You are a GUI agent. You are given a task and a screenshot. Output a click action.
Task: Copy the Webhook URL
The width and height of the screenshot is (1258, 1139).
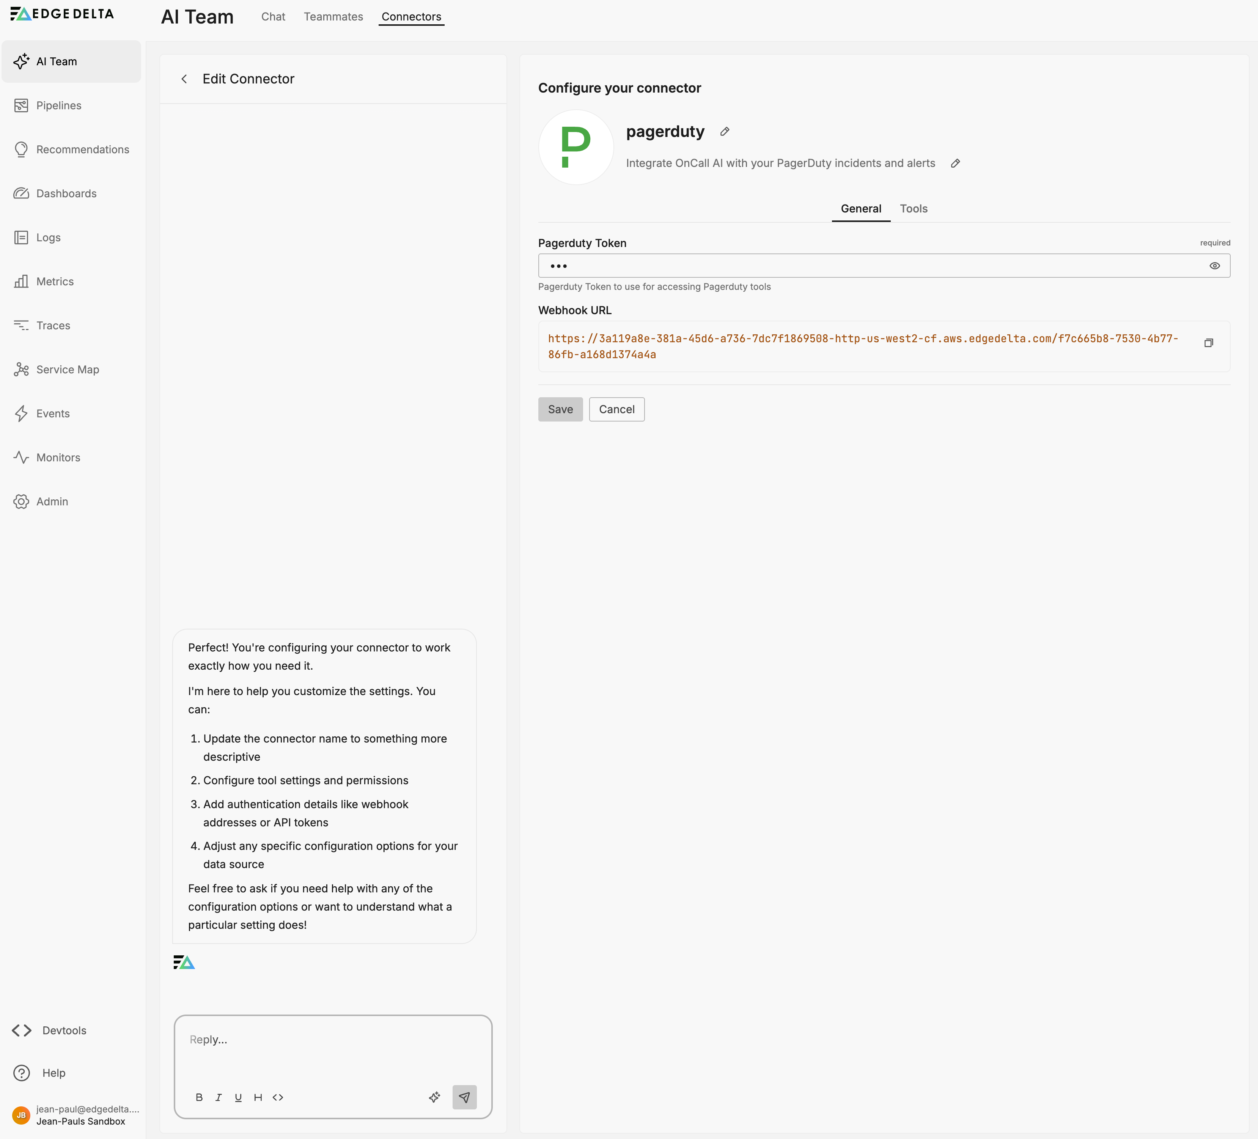click(x=1208, y=343)
